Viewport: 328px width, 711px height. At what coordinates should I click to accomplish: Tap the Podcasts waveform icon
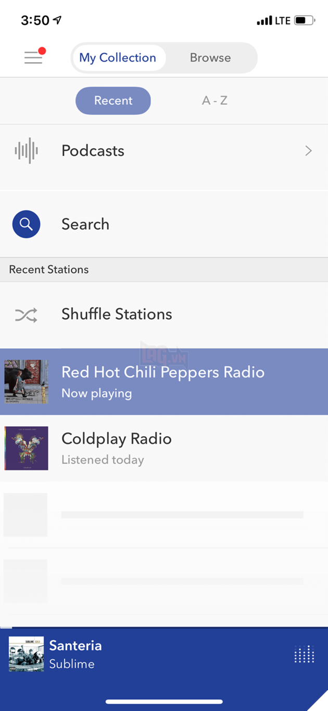(26, 151)
